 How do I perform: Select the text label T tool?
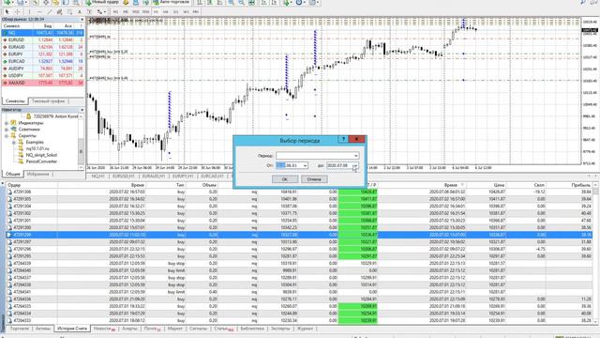[90, 12]
